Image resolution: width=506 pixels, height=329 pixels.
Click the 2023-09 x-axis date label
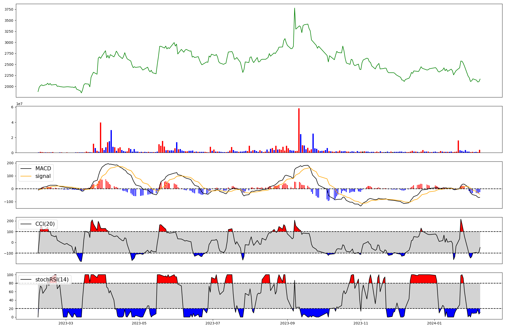click(287, 323)
